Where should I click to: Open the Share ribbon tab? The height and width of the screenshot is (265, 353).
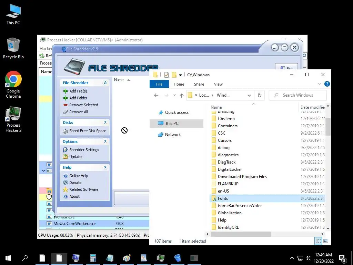click(x=199, y=84)
